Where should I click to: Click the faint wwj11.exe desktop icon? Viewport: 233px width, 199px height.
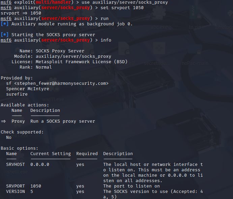(x=53, y=99)
